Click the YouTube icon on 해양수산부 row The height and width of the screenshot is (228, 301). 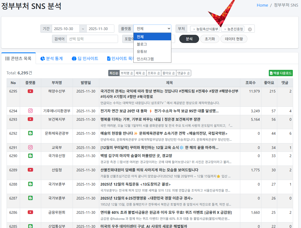30,91
